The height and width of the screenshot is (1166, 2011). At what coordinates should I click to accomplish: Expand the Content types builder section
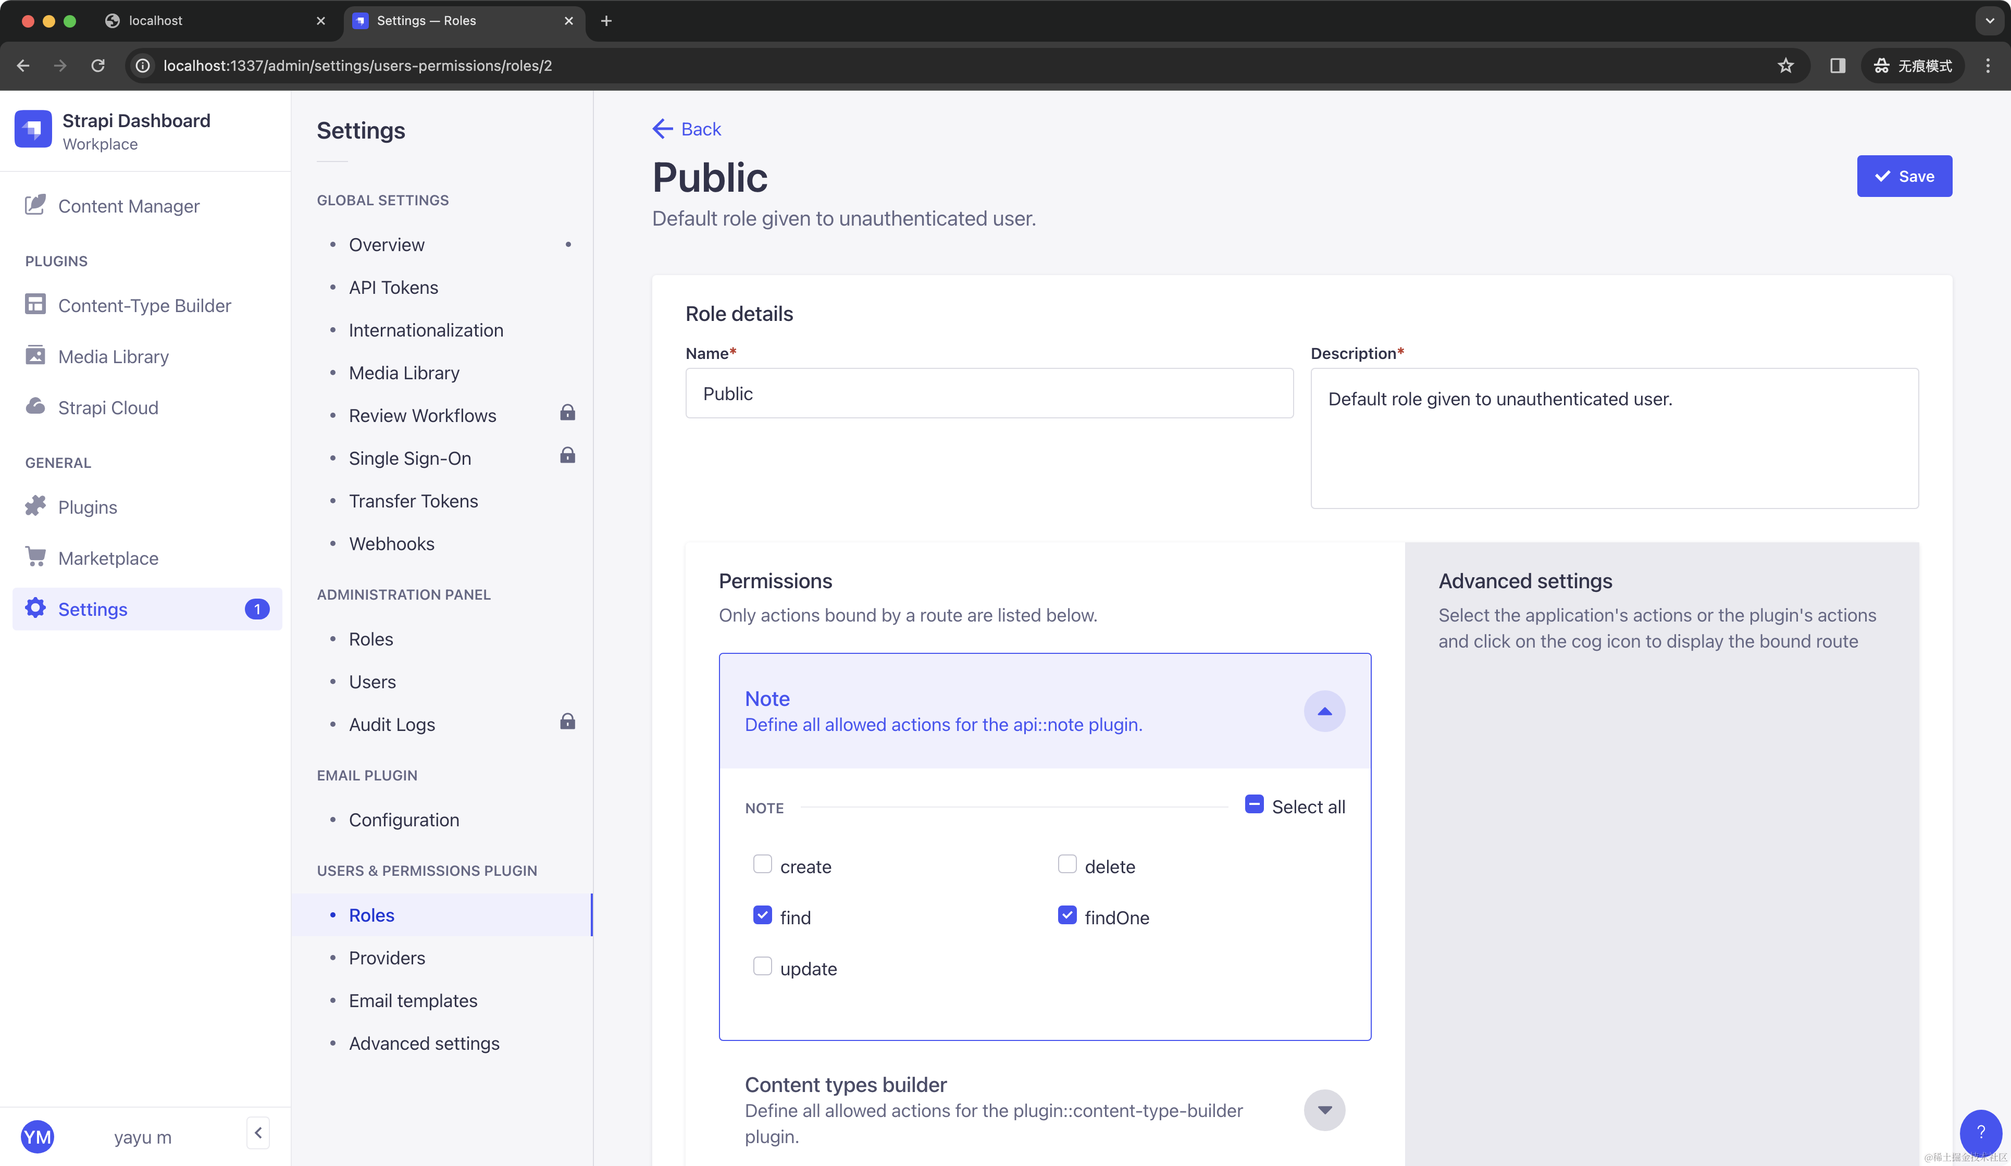[1324, 1110]
